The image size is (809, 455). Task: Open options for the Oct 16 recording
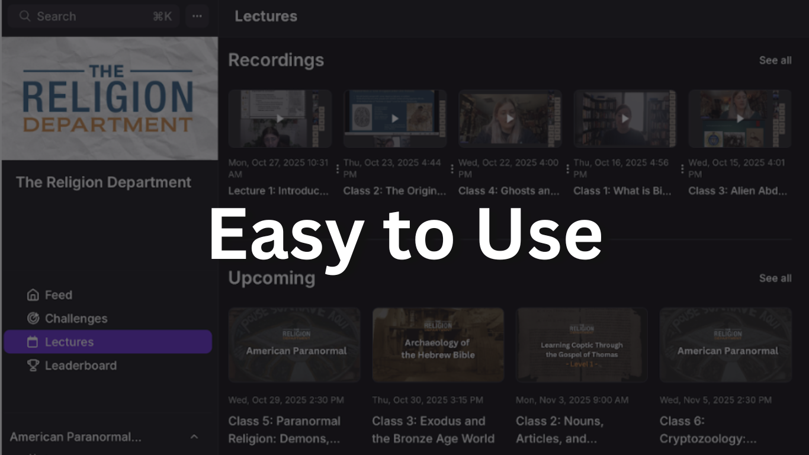(x=682, y=169)
